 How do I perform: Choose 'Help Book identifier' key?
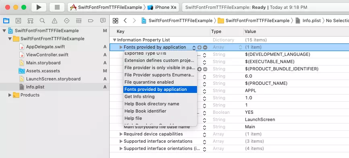pos(160,111)
